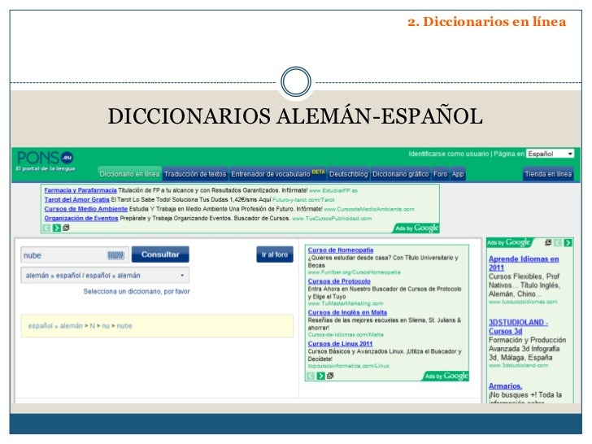The image size is (592, 444).
Task: Open the Traducción de textos tab
Action: point(195,174)
